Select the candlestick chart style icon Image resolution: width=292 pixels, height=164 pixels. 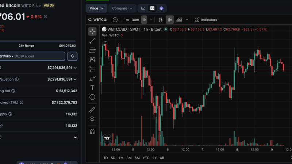[170, 20]
